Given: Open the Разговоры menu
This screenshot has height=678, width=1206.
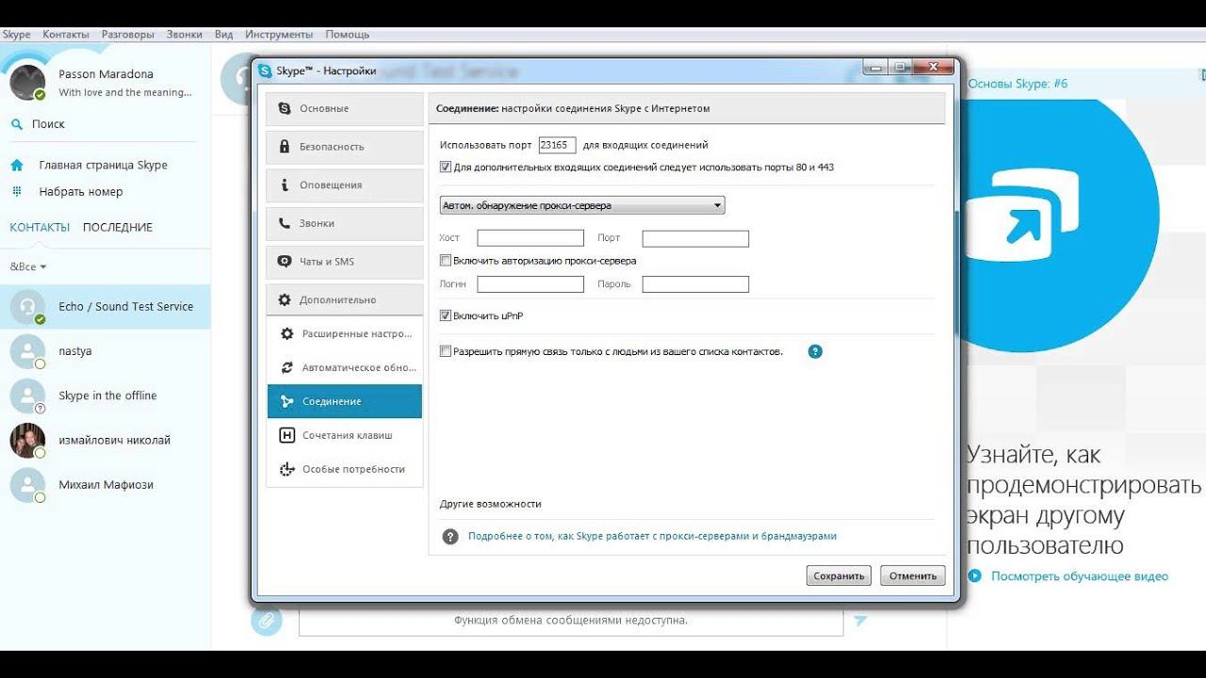Looking at the screenshot, I should (x=128, y=34).
